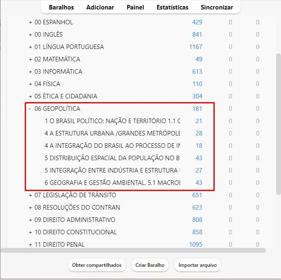This screenshot has width=281, height=280.
Task: Open the 10 DIREITO CONSTITUCIONAL deck name
Action: (76, 232)
